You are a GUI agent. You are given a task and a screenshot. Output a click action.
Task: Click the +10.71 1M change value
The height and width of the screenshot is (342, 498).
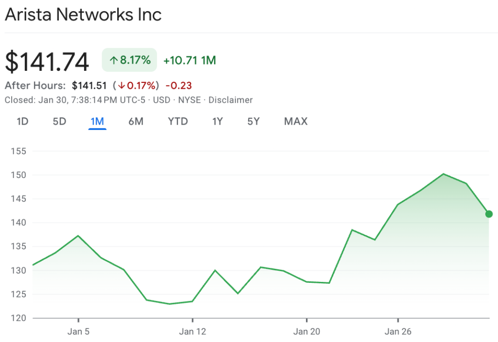[x=190, y=61]
